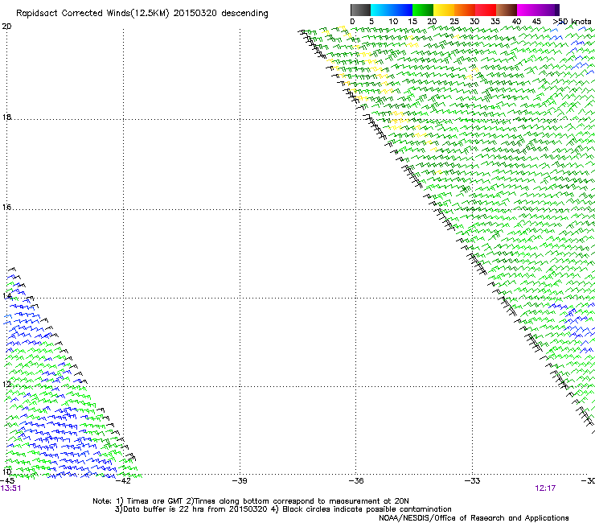
Task: Click the latitude label '20'
Action: pyautogui.click(x=6, y=27)
